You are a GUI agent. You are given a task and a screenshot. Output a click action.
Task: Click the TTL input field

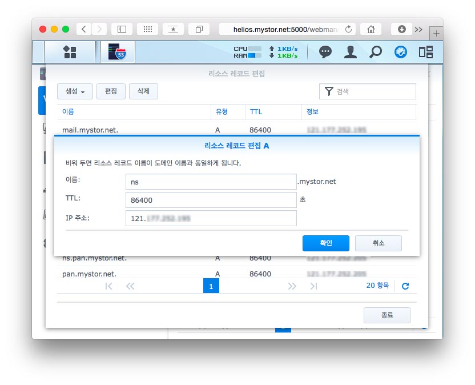(211, 200)
